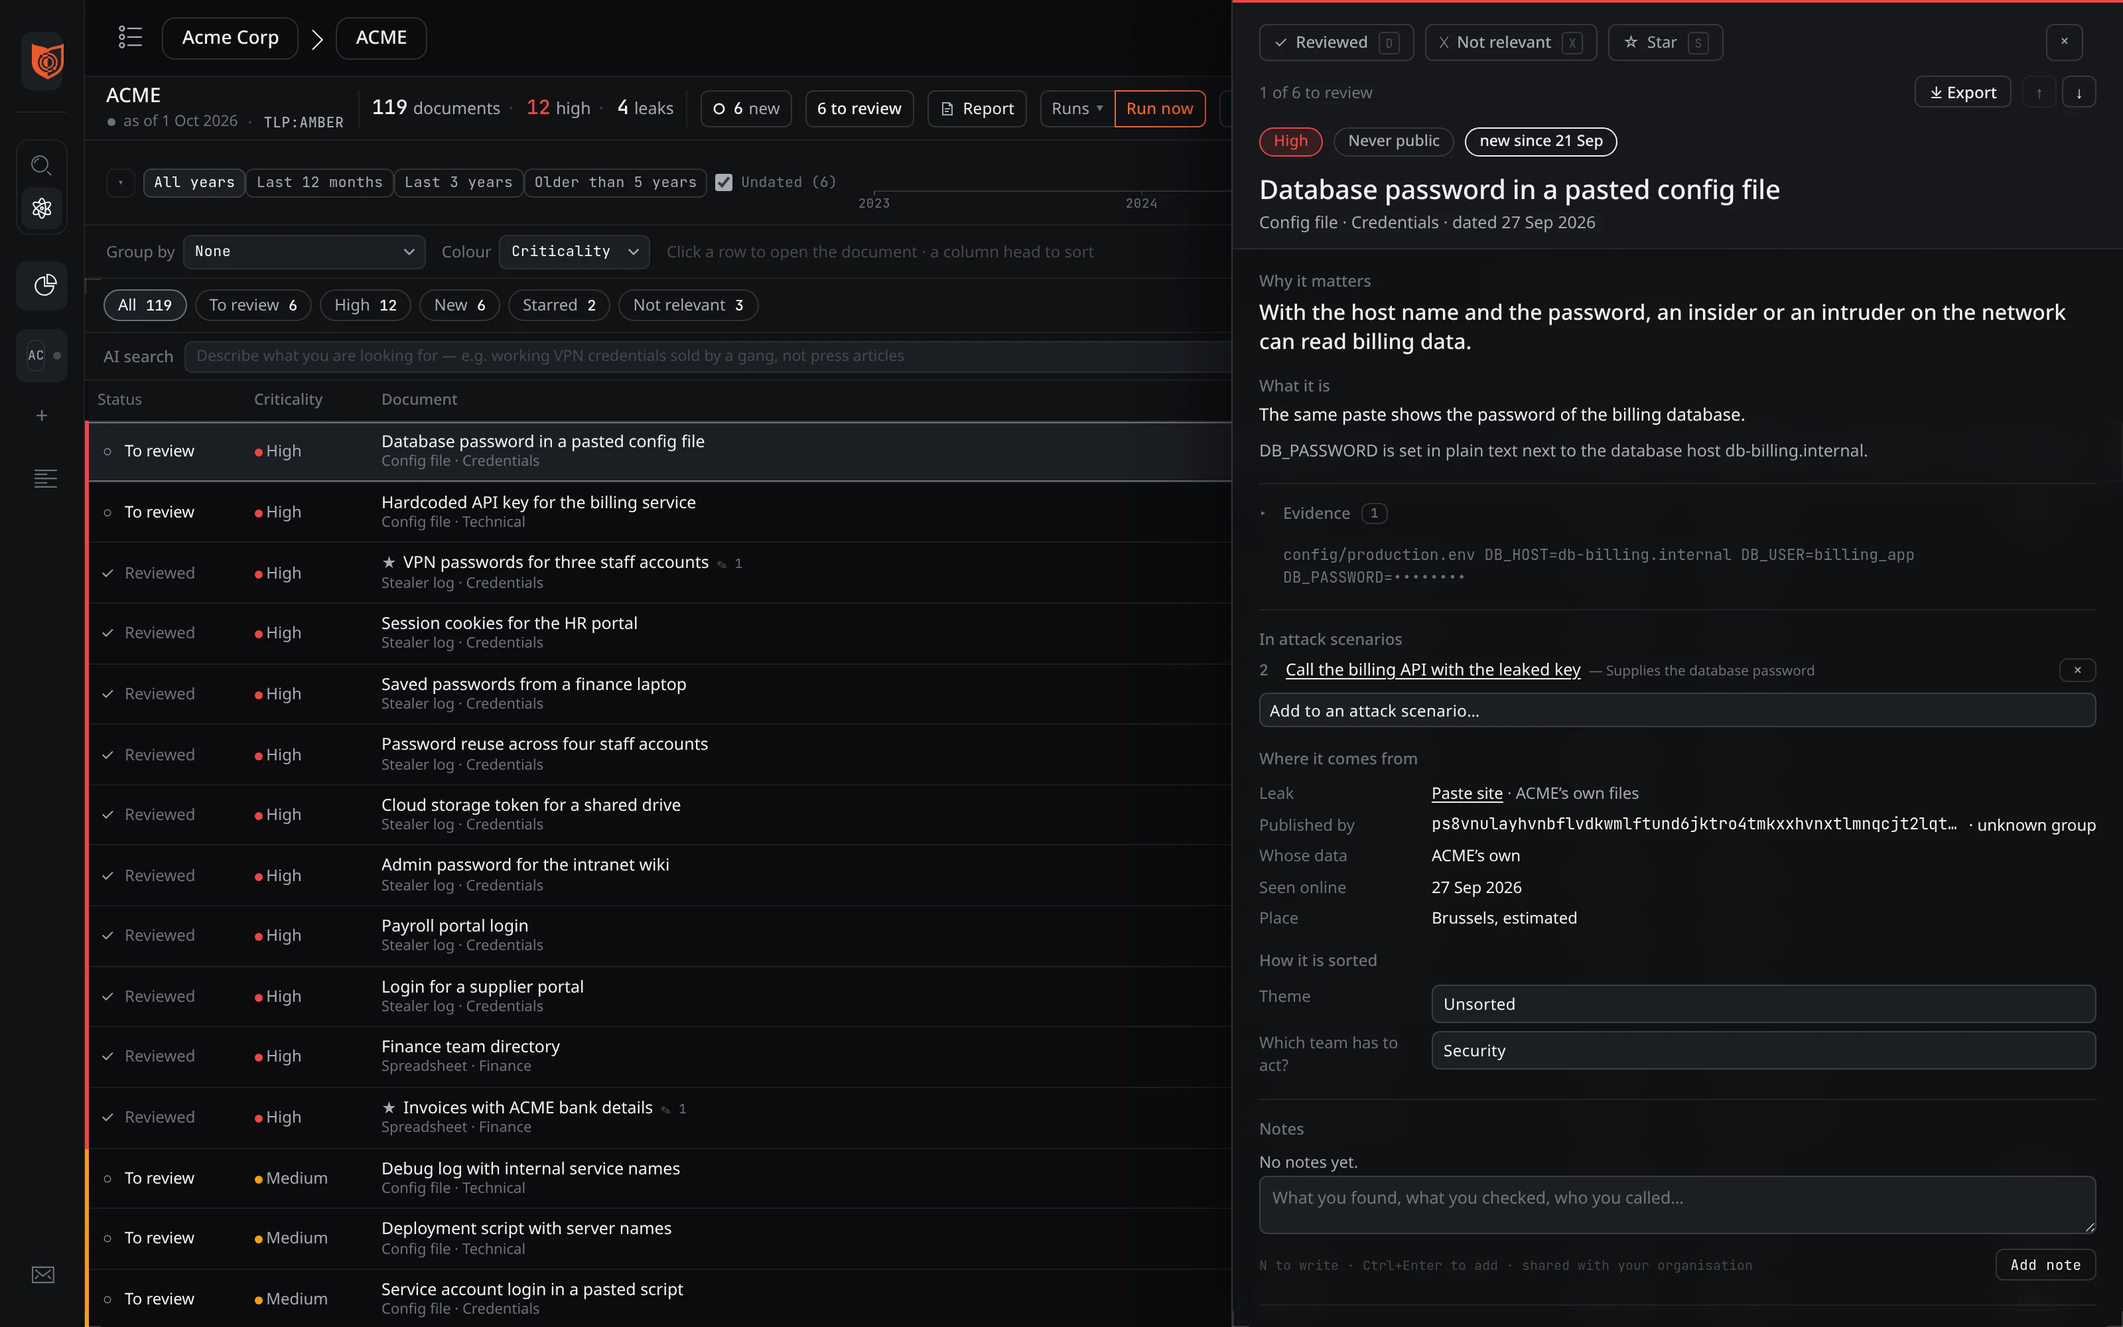This screenshot has height=1327, width=2123.
Task: Open the search icon in sidebar
Action: pyautogui.click(x=41, y=165)
